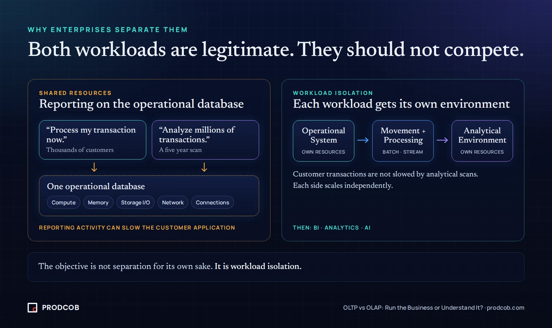
Task: Click the PRODCOB logo icon
Action: 32,308
